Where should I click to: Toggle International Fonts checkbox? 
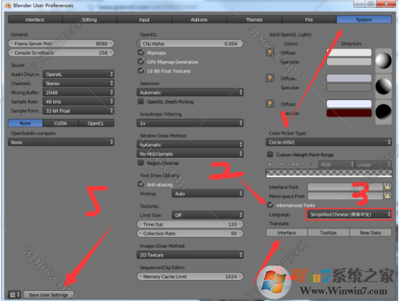[x=270, y=205]
